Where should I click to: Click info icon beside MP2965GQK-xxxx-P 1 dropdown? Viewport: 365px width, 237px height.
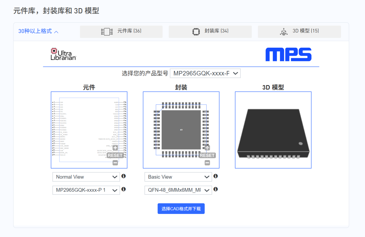[123, 189]
